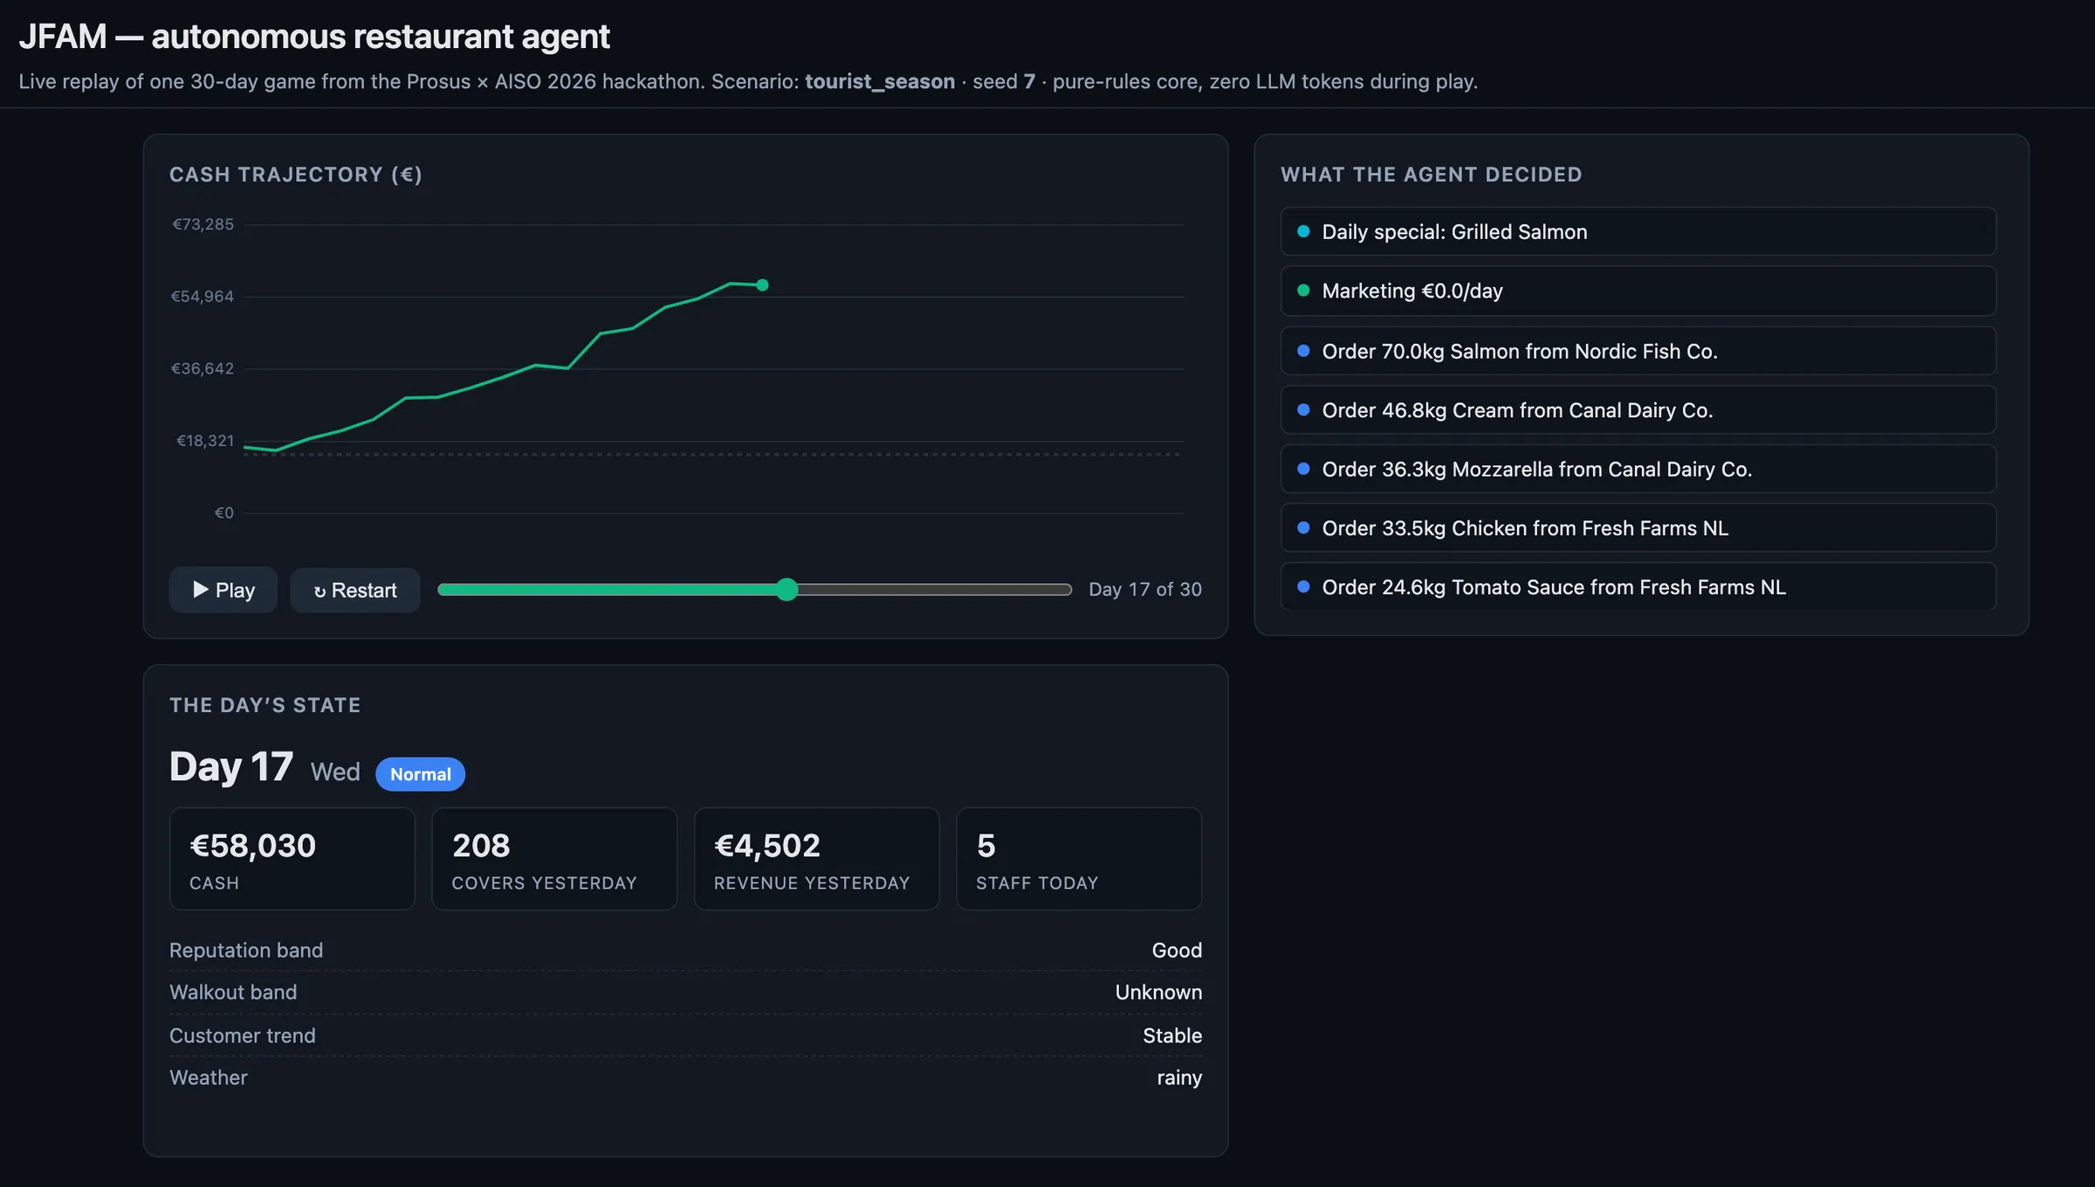Click the €0 axis label
The width and height of the screenshot is (2095, 1187).
224,513
